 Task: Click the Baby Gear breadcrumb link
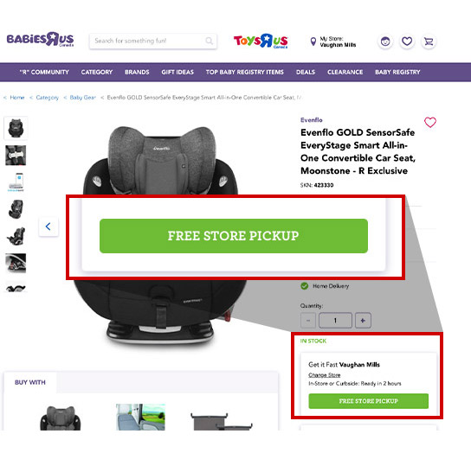tap(82, 98)
